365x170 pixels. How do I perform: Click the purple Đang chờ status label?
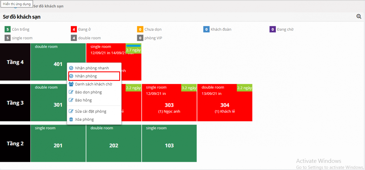[285, 29]
